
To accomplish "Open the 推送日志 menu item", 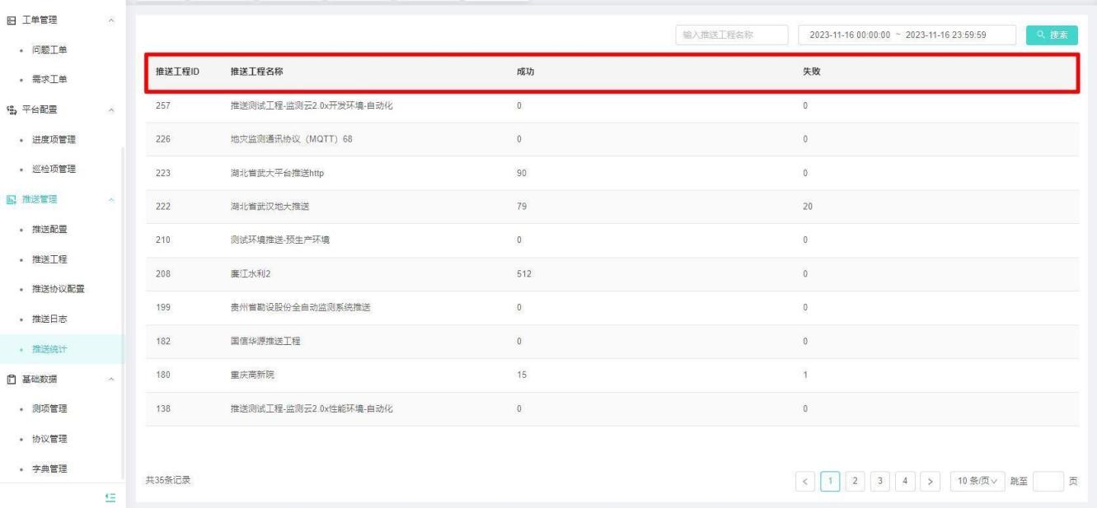I will pos(49,319).
